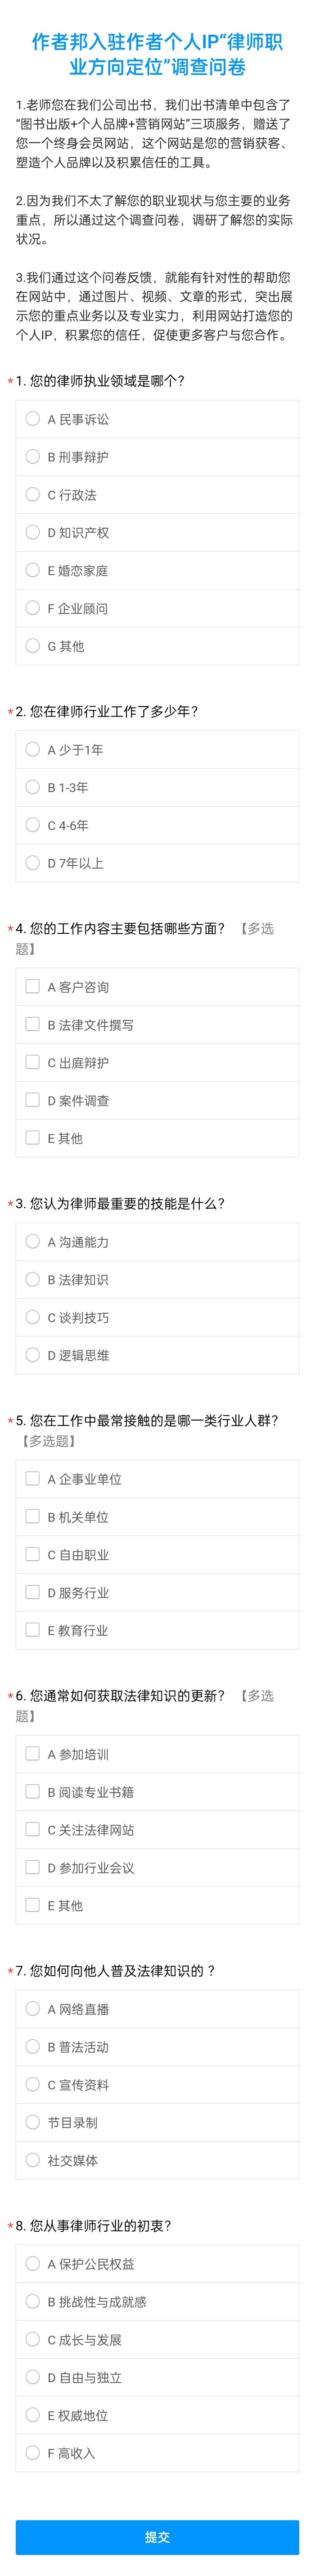Check the 参加培训 checkbox

coord(33,1753)
